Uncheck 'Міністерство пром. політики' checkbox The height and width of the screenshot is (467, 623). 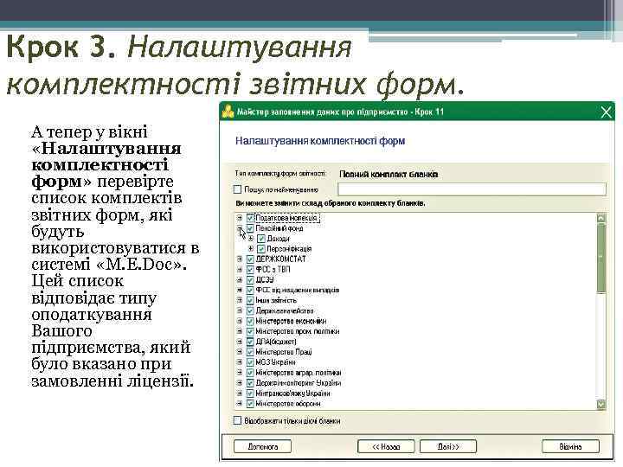[250, 331]
